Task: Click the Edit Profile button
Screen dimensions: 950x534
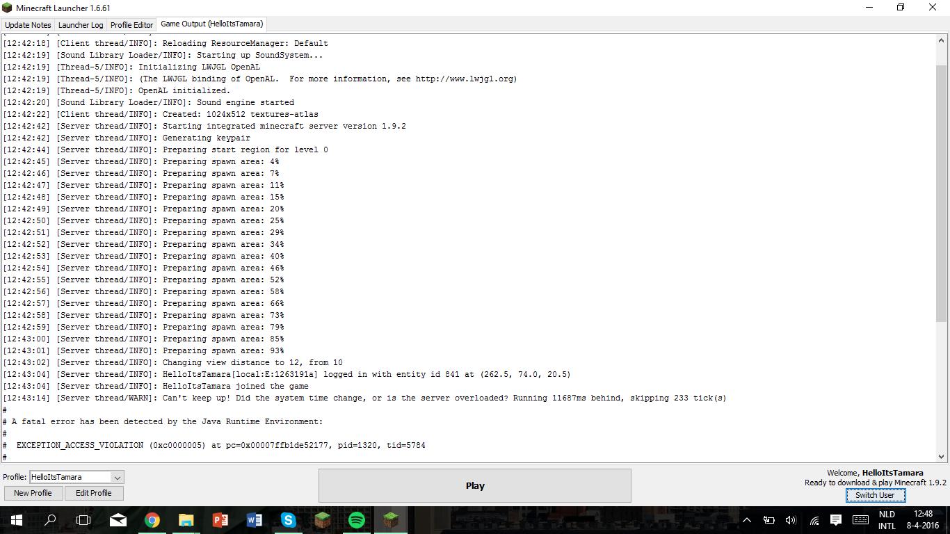Action: pyautogui.click(x=94, y=493)
